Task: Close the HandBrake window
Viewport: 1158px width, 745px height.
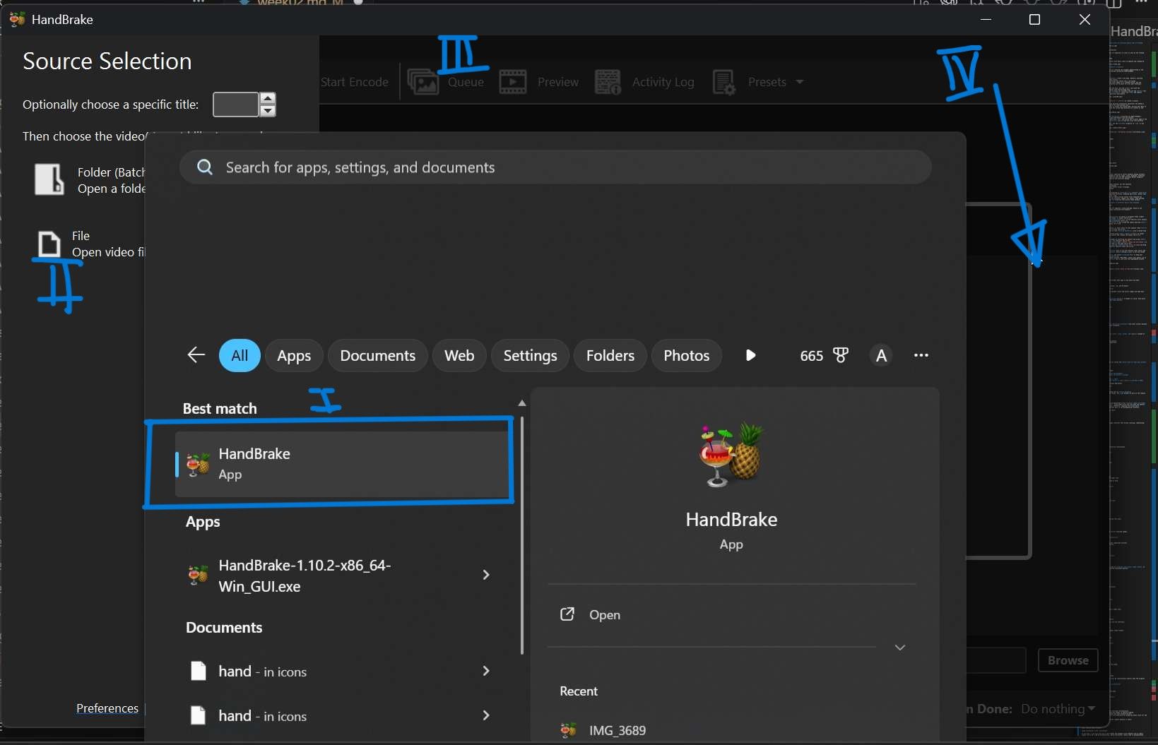Action: pos(1085,20)
